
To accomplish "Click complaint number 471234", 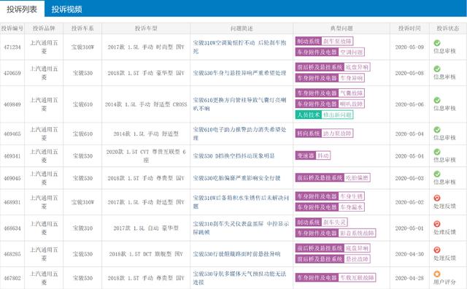I will tap(12, 47).
